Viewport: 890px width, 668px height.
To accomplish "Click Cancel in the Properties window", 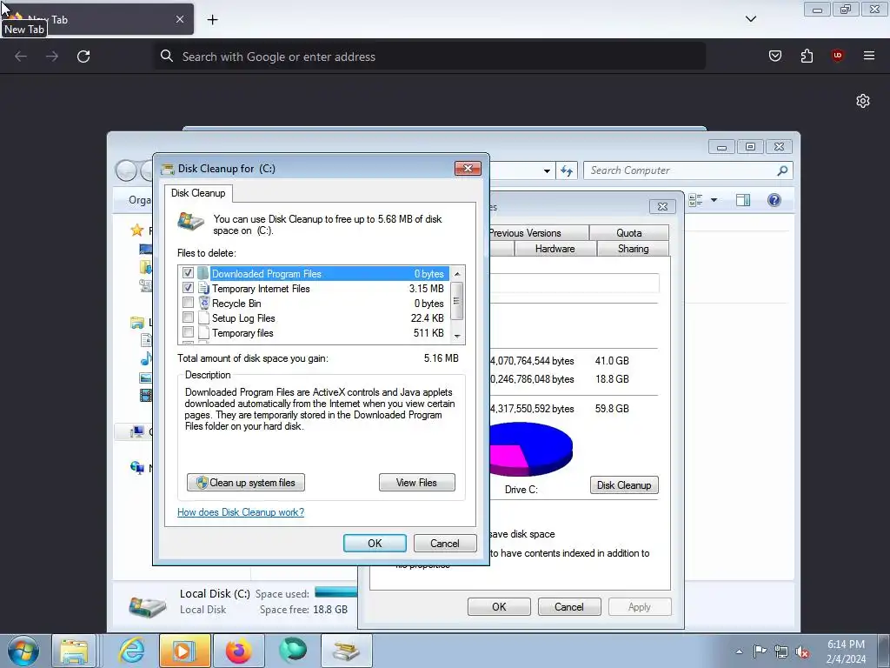I will click(x=568, y=606).
